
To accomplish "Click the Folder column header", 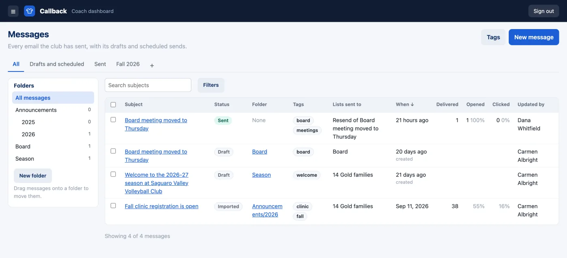I will [x=260, y=104].
